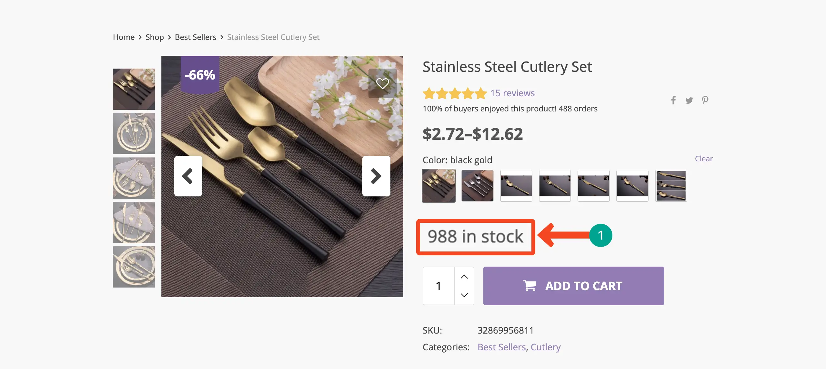Image resolution: width=826 pixels, height=369 pixels.
Task: Open the 15 reviews link
Action: 512,93
